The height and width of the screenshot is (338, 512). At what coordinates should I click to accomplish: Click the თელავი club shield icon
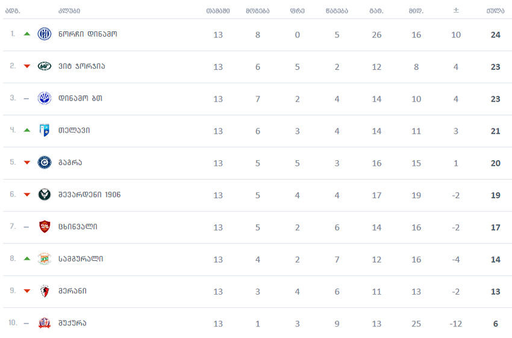tap(45, 130)
